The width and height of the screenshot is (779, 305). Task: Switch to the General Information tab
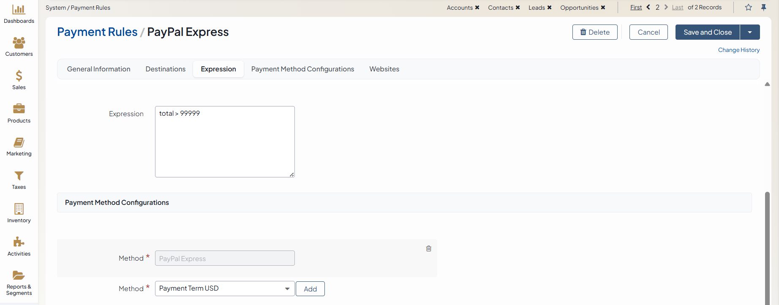[x=99, y=69]
